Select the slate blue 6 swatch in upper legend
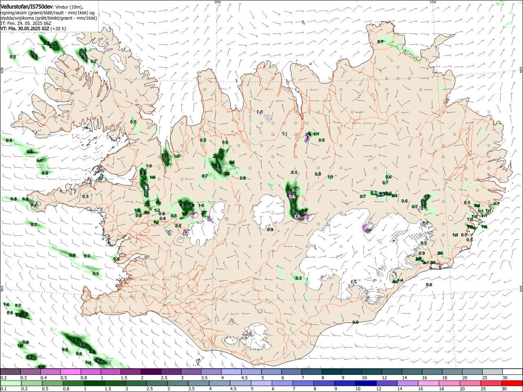The image size is (523, 392). [x=291, y=372]
